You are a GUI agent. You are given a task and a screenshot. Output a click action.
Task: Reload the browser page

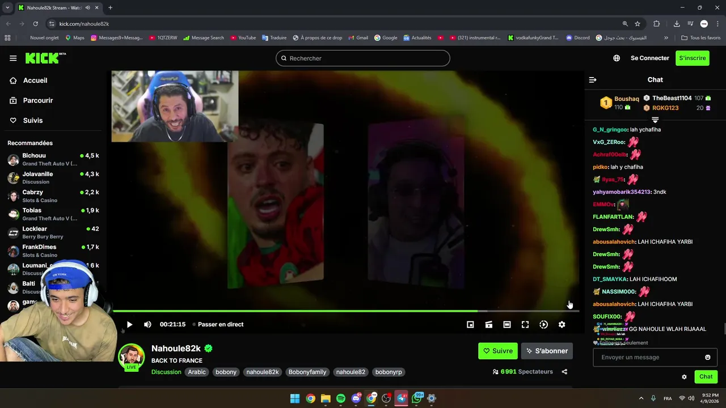(35, 24)
